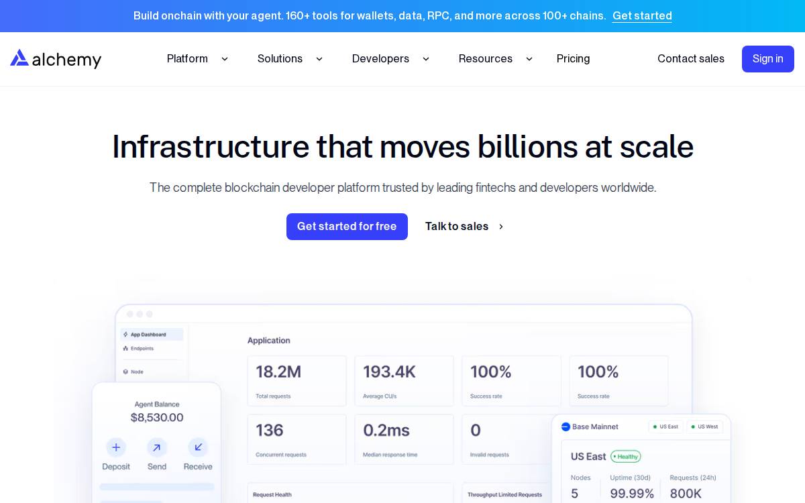This screenshot has width=805, height=503.
Task: Click the $8,530.00 Agent Balance value
Action: click(x=157, y=418)
